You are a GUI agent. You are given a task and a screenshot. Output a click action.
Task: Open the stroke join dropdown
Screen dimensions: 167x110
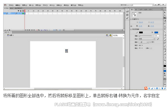141,48
